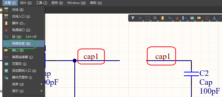Choose 端口 (R) menu entry
Viewport: 222px width, 97px height.
tap(24, 50)
